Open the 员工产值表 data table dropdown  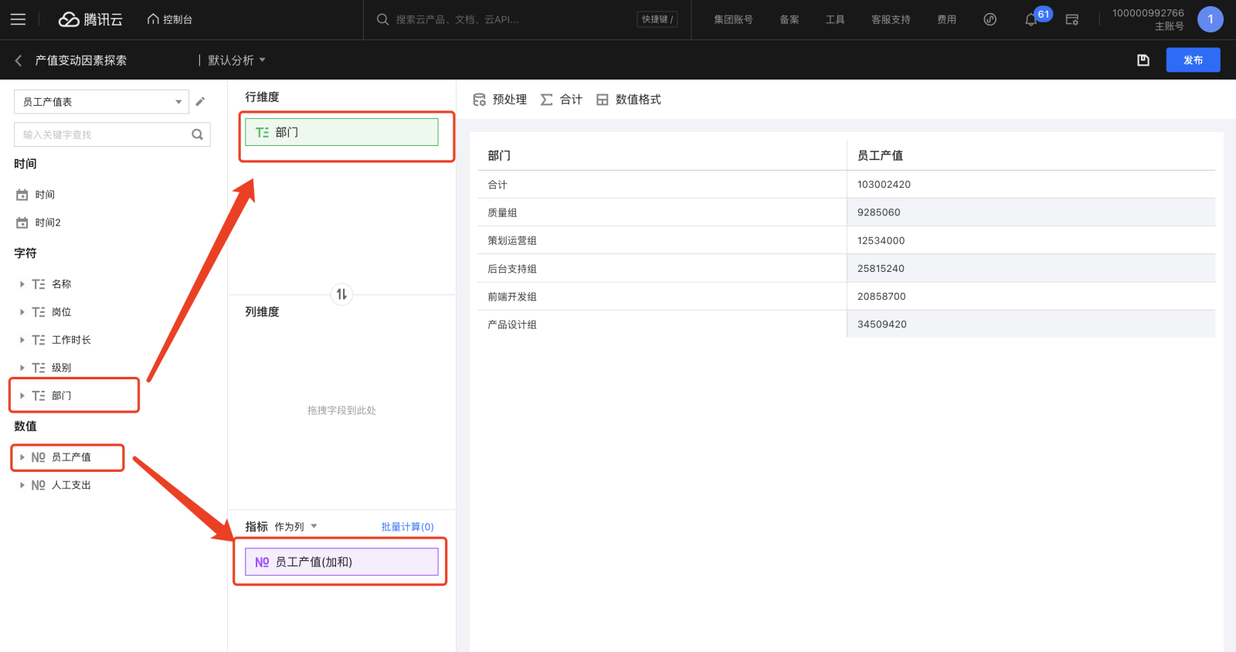[x=101, y=102]
